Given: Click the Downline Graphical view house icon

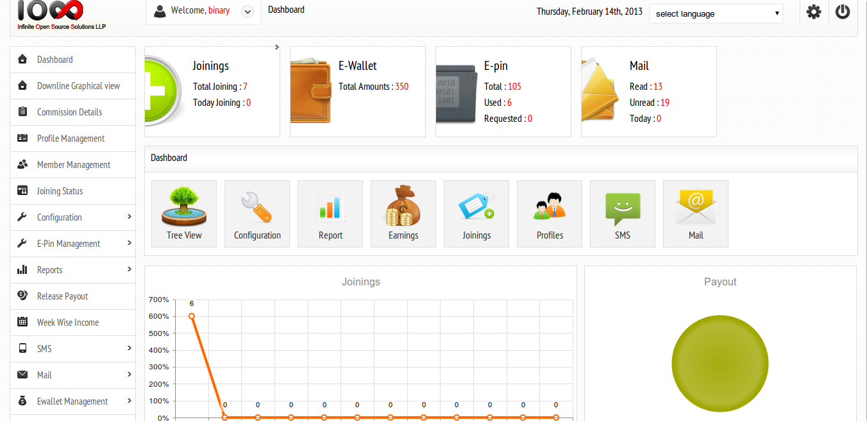Looking at the screenshot, I should [22, 86].
